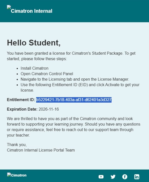
Task: Open the YouTube icon in footer
Action: pyautogui.click(x=101, y=177)
